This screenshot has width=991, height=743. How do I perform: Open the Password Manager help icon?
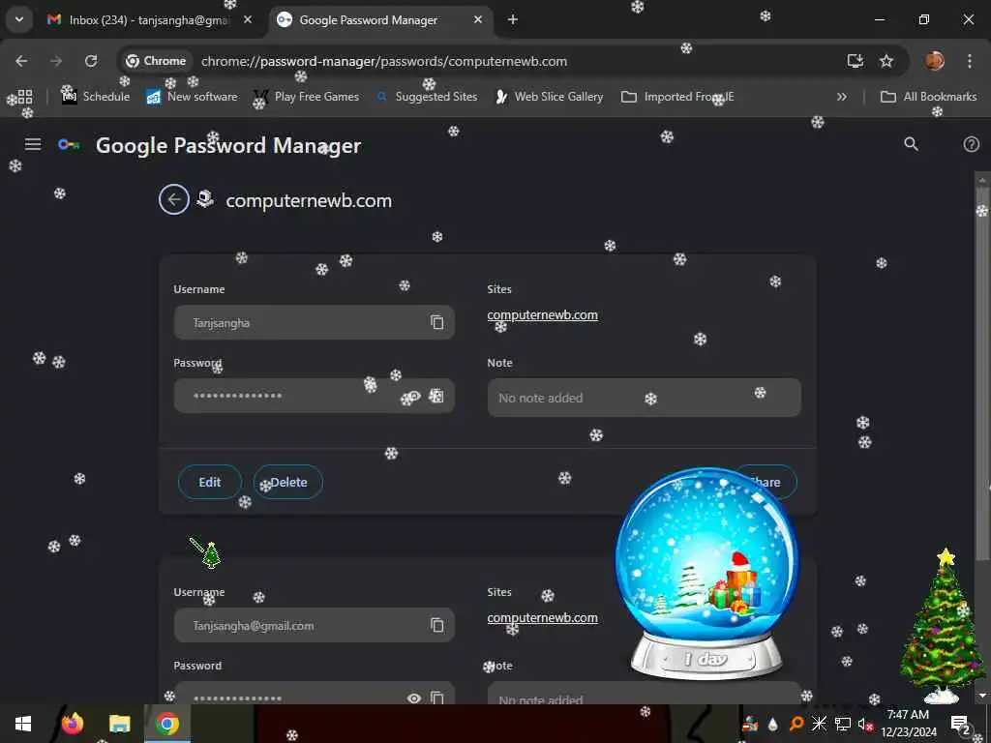click(971, 144)
